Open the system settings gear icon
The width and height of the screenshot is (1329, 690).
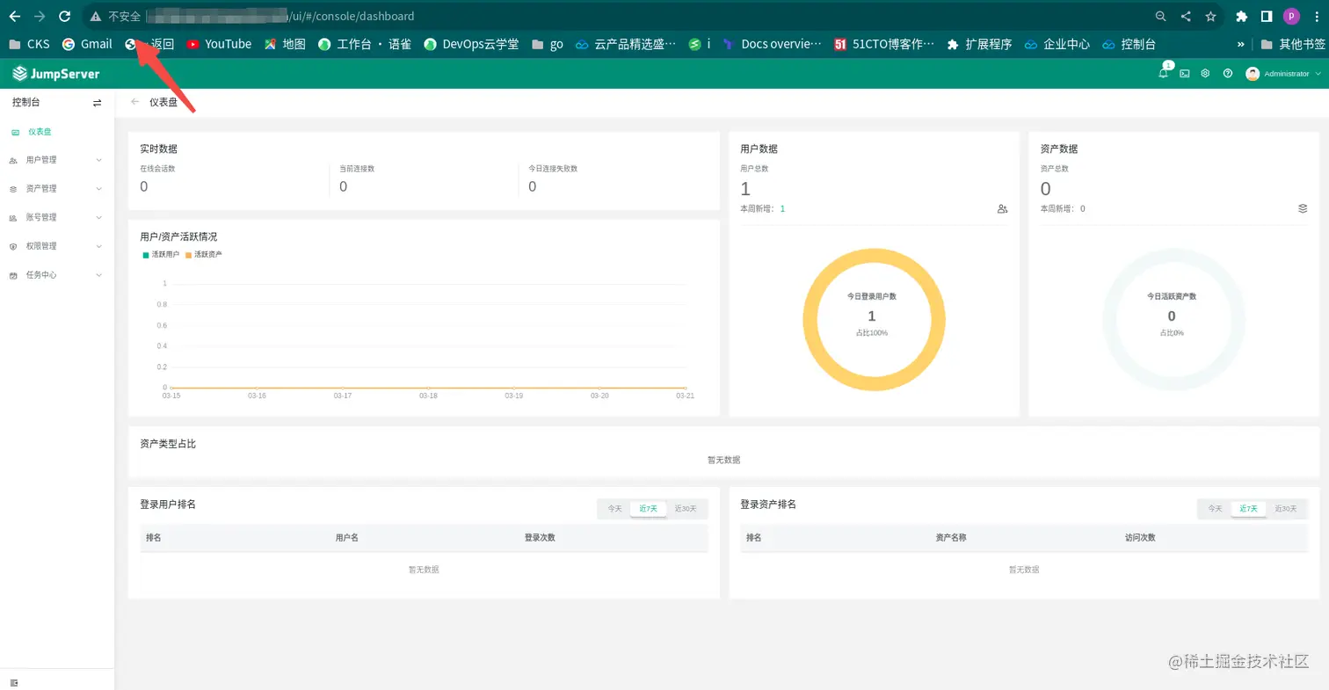[1206, 74]
